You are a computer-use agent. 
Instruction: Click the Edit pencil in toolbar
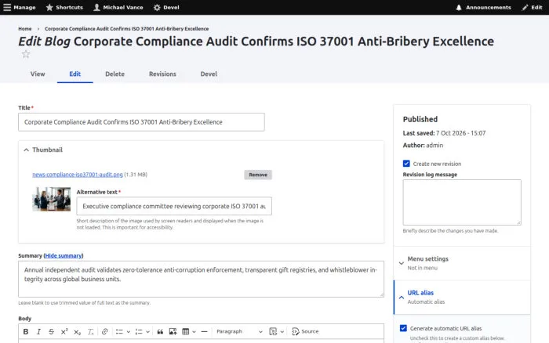tap(533, 7)
